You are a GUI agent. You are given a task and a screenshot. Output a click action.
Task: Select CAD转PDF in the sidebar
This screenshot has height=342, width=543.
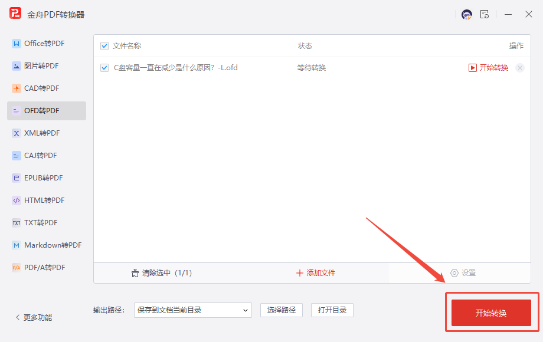tap(47, 88)
